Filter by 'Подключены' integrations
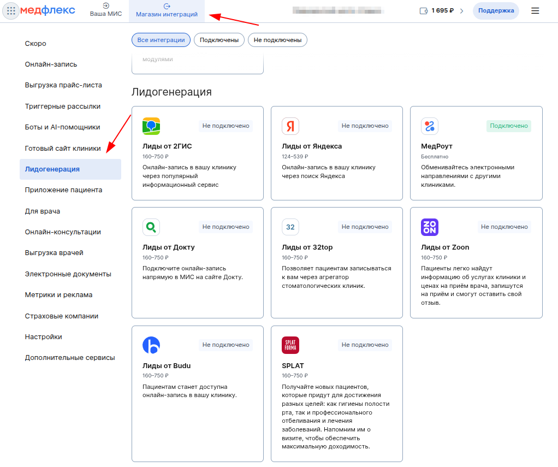This screenshot has width=558, height=467. click(219, 40)
